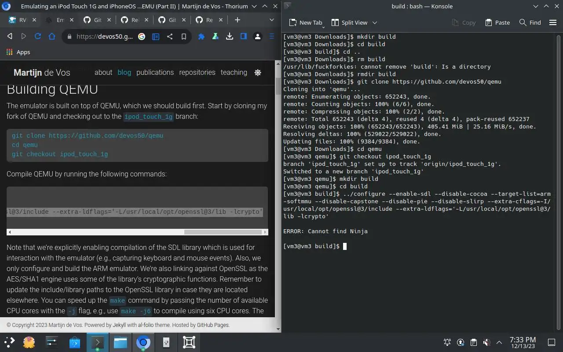
Task: Bookmark this page
Action: coord(184,37)
